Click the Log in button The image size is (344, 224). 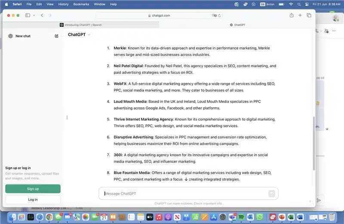coord(33,199)
